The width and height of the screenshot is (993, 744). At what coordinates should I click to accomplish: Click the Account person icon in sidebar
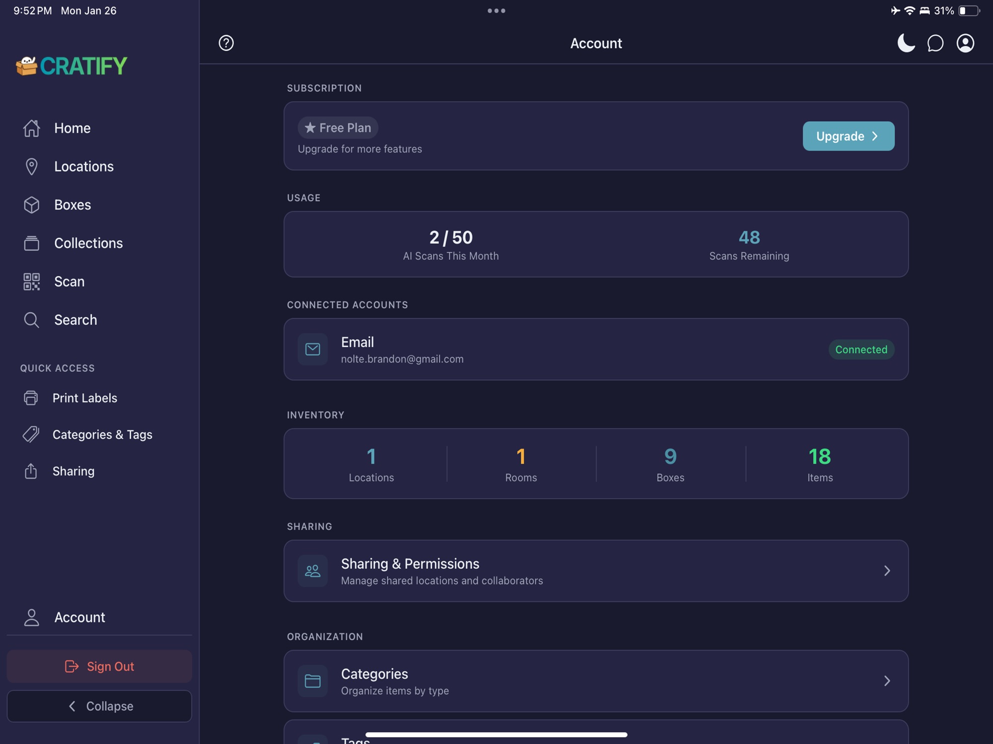[31, 617]
